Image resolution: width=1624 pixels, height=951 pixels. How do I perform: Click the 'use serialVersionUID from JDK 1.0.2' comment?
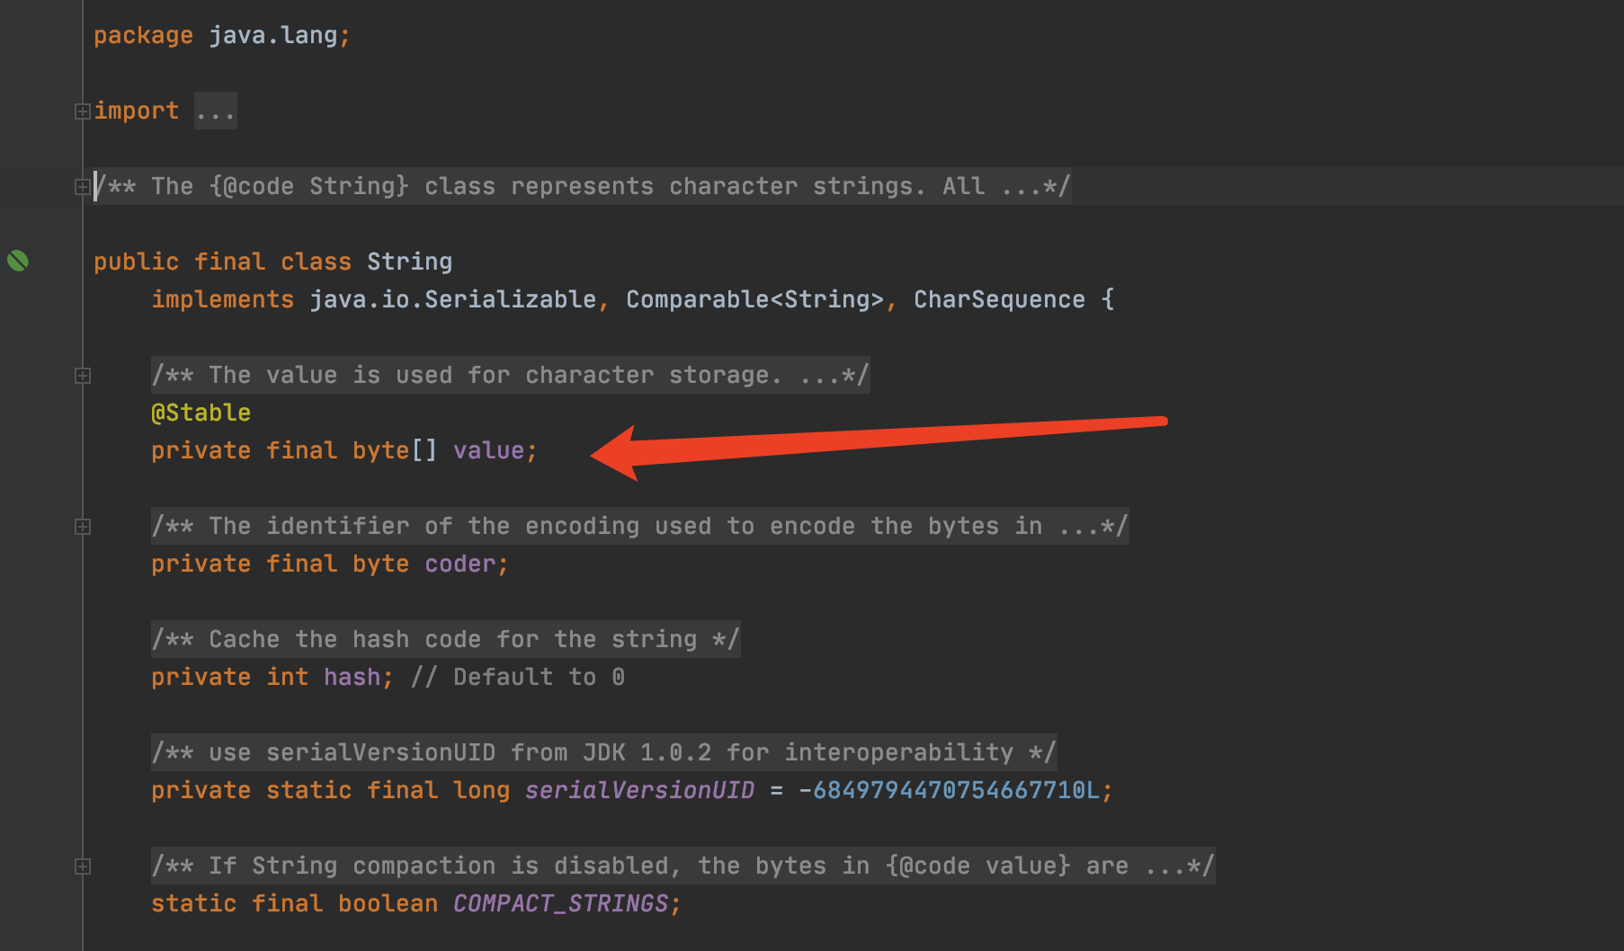[x=604, y=752]
